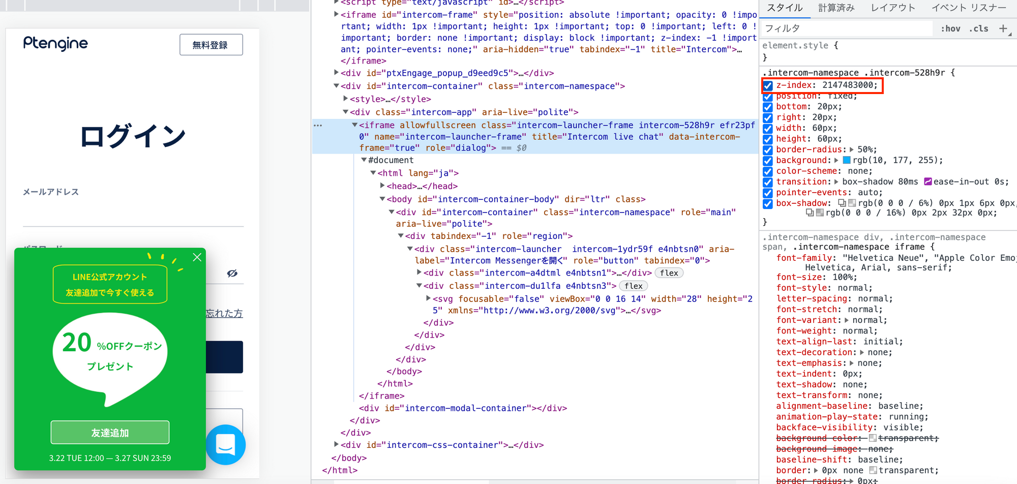Expand the style element node
Screen dimensions: 1017x484
click(345, 99)
